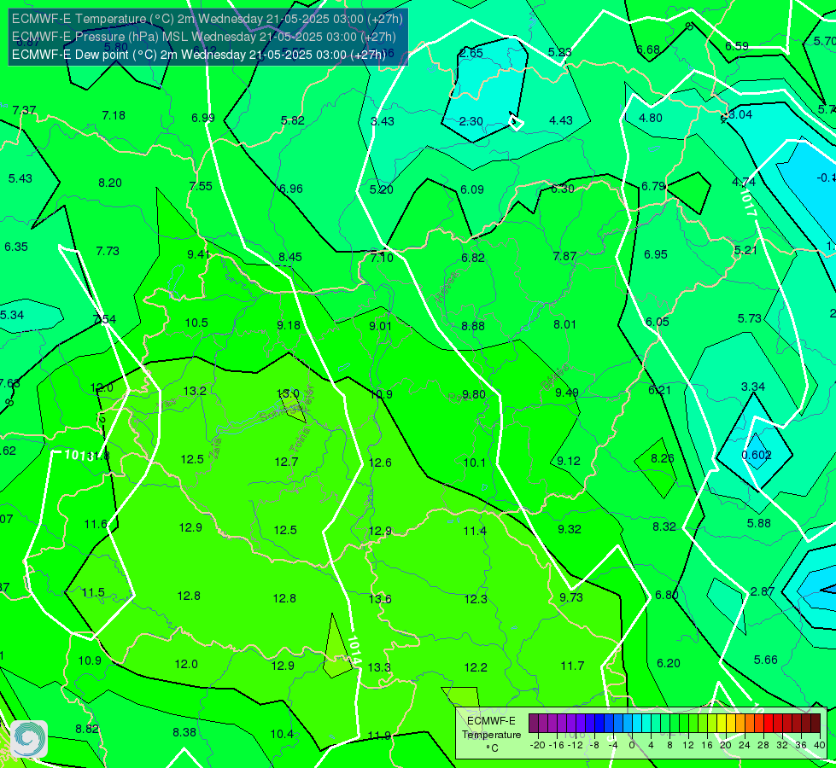836x768 pixels.
Task: Select the ECMWF-E Pressure MSL layer title
Action: click(x=204, y=37)
